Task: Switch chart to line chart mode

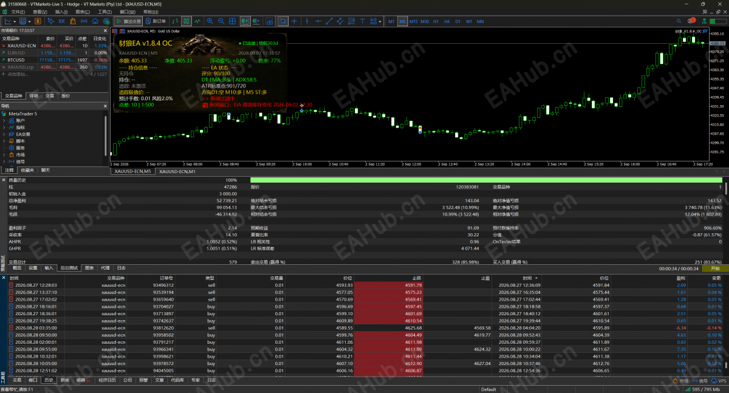Action: tap(197, 21)
